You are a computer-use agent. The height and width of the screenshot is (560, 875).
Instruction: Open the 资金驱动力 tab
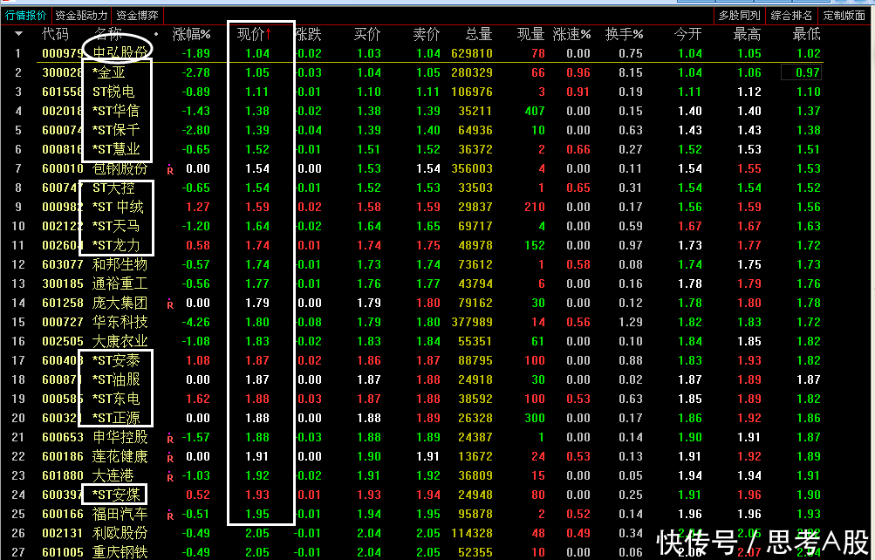[x=82, y=15]
